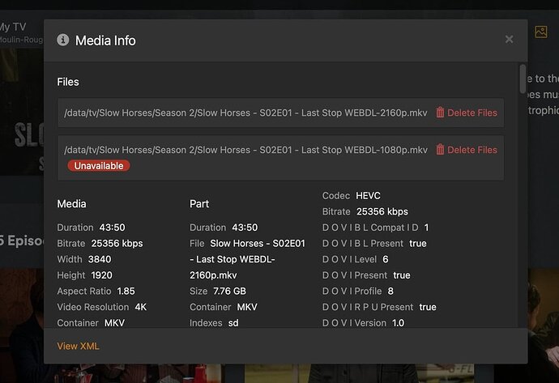
Task: Click Media Bitrate value 25356 kbps
Action: pyautogui.click(x=117, y=244)
